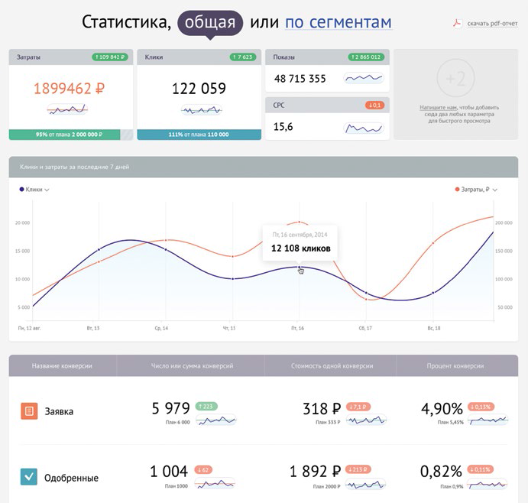The width and height of the screenshot is (528, 503).
Task: Click the 12 108 кликов tooltip
Action: pyautogui.click(x=300, y=243)
